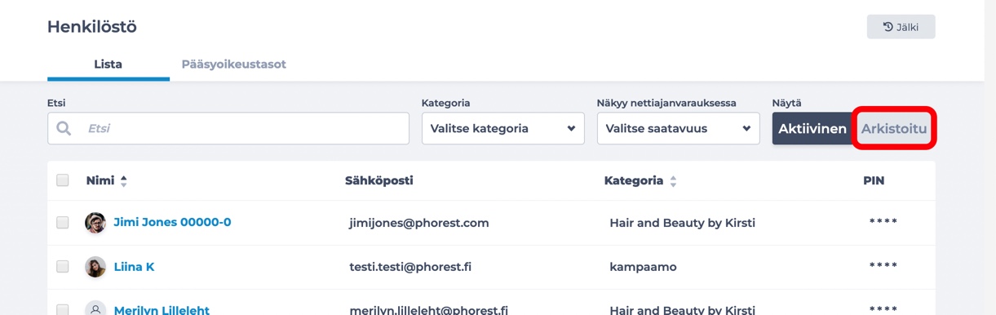This screenshot has width=996, height=315.
Task: Click Liina K avatar picture
Action: point(95,267)
